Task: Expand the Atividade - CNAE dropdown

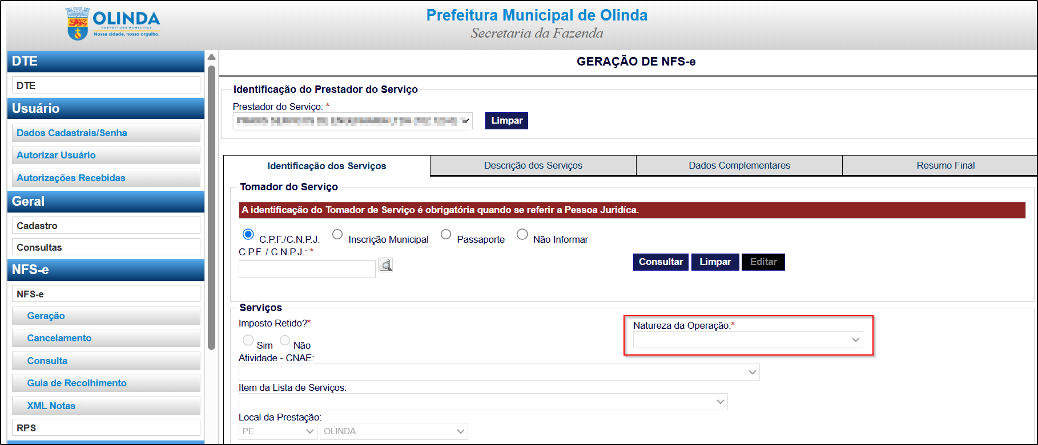Action: (498, 372)
